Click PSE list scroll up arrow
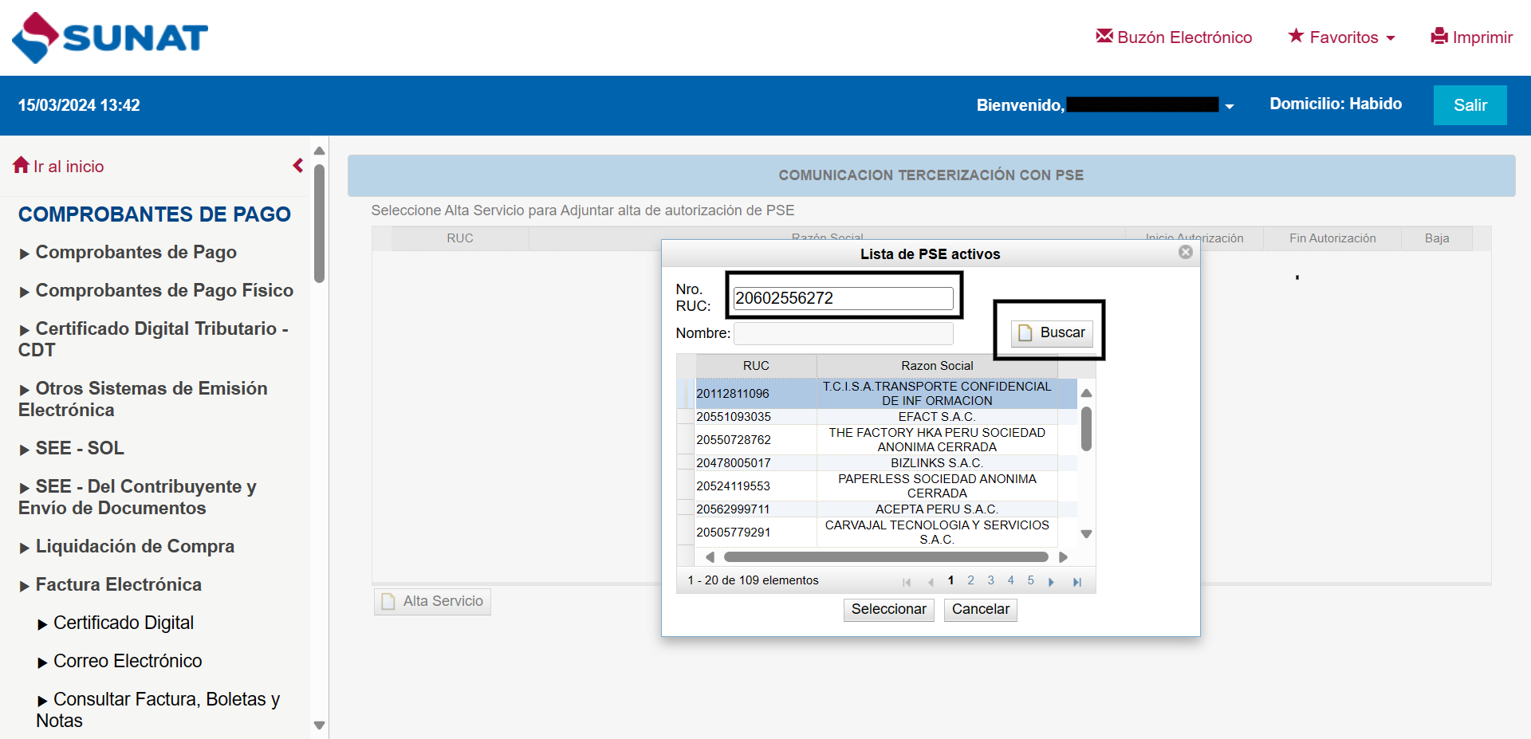The image size is (1531, 739). [x=1086, y=393]
